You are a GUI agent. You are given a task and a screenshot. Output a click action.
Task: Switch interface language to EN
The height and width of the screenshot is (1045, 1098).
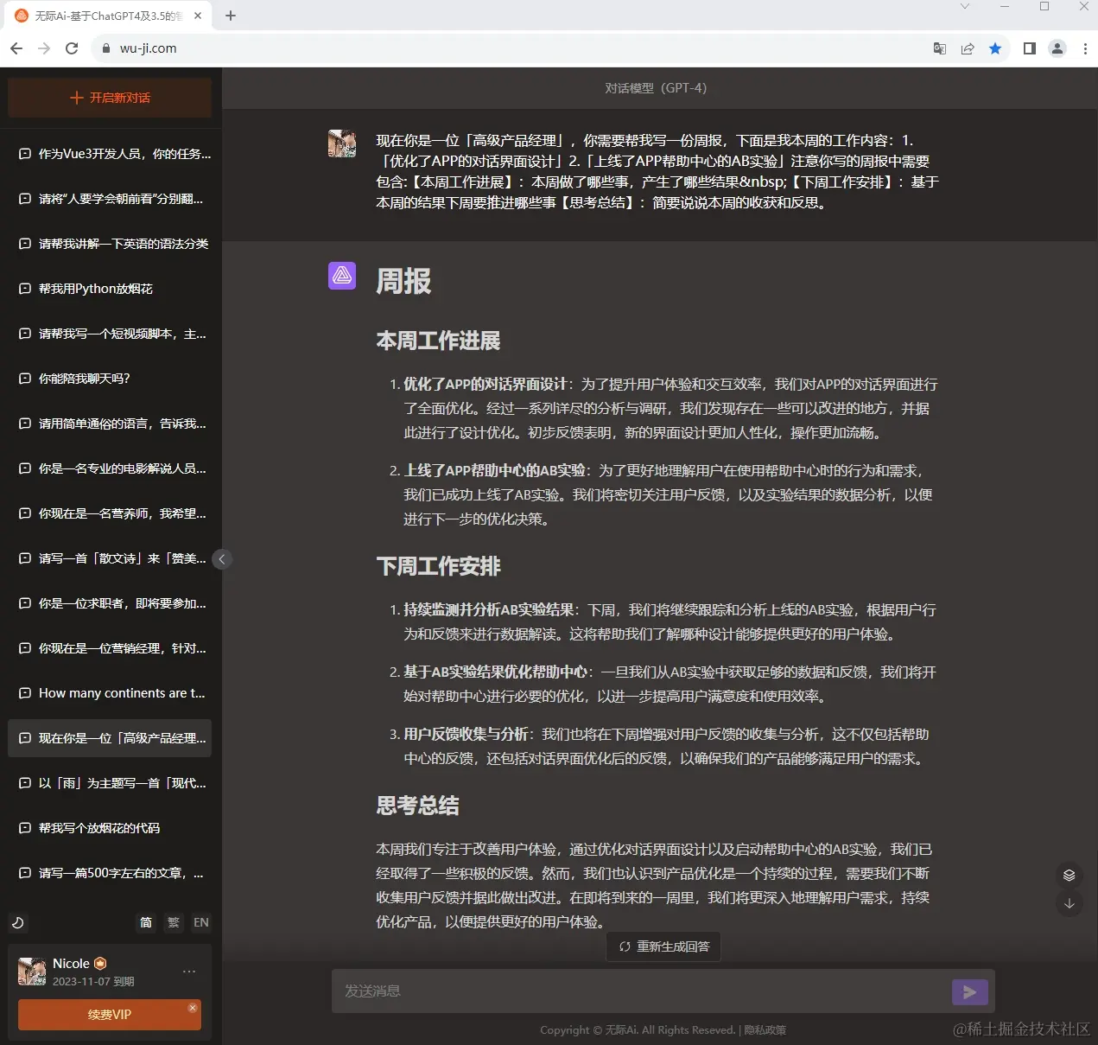tap(200, 922)
